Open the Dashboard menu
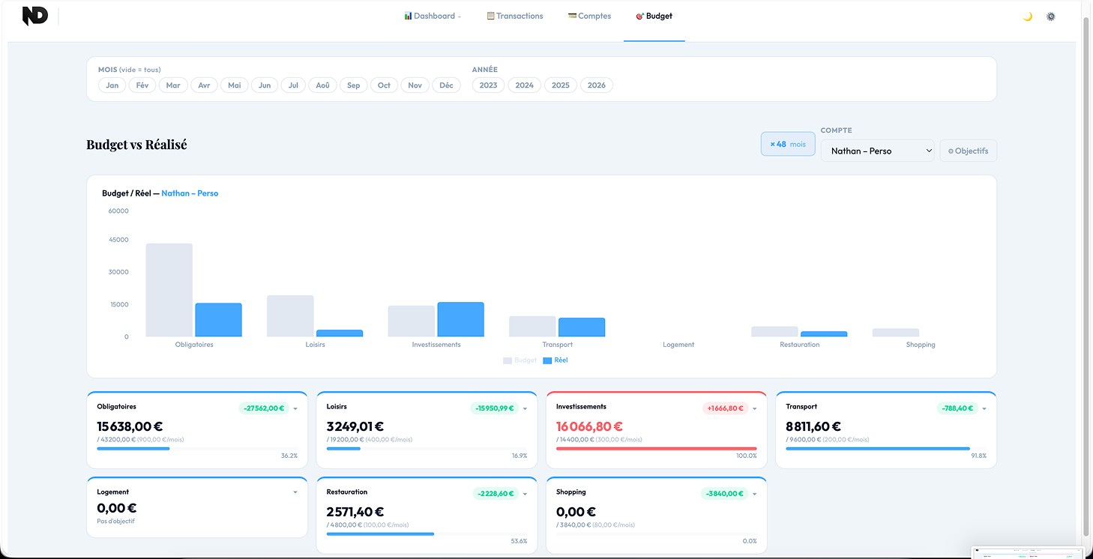 tap(433, 16)
